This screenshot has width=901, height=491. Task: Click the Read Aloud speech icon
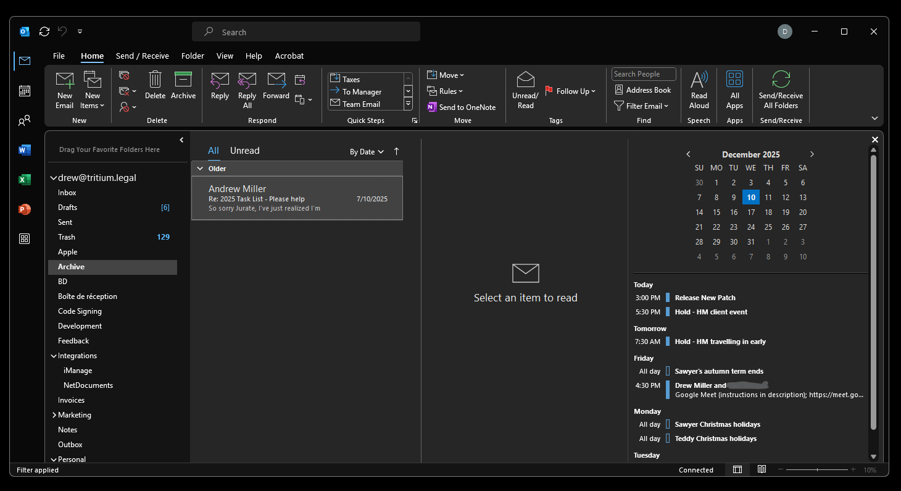(x=699, y=80)
